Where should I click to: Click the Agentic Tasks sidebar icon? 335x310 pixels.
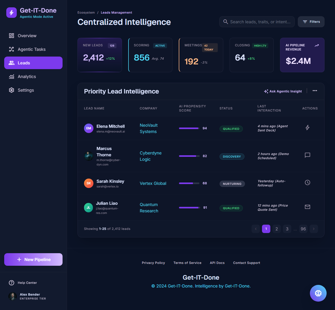12,49
